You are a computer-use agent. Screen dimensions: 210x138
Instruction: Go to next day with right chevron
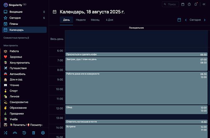pyautogui.click(x=204, y=20)
